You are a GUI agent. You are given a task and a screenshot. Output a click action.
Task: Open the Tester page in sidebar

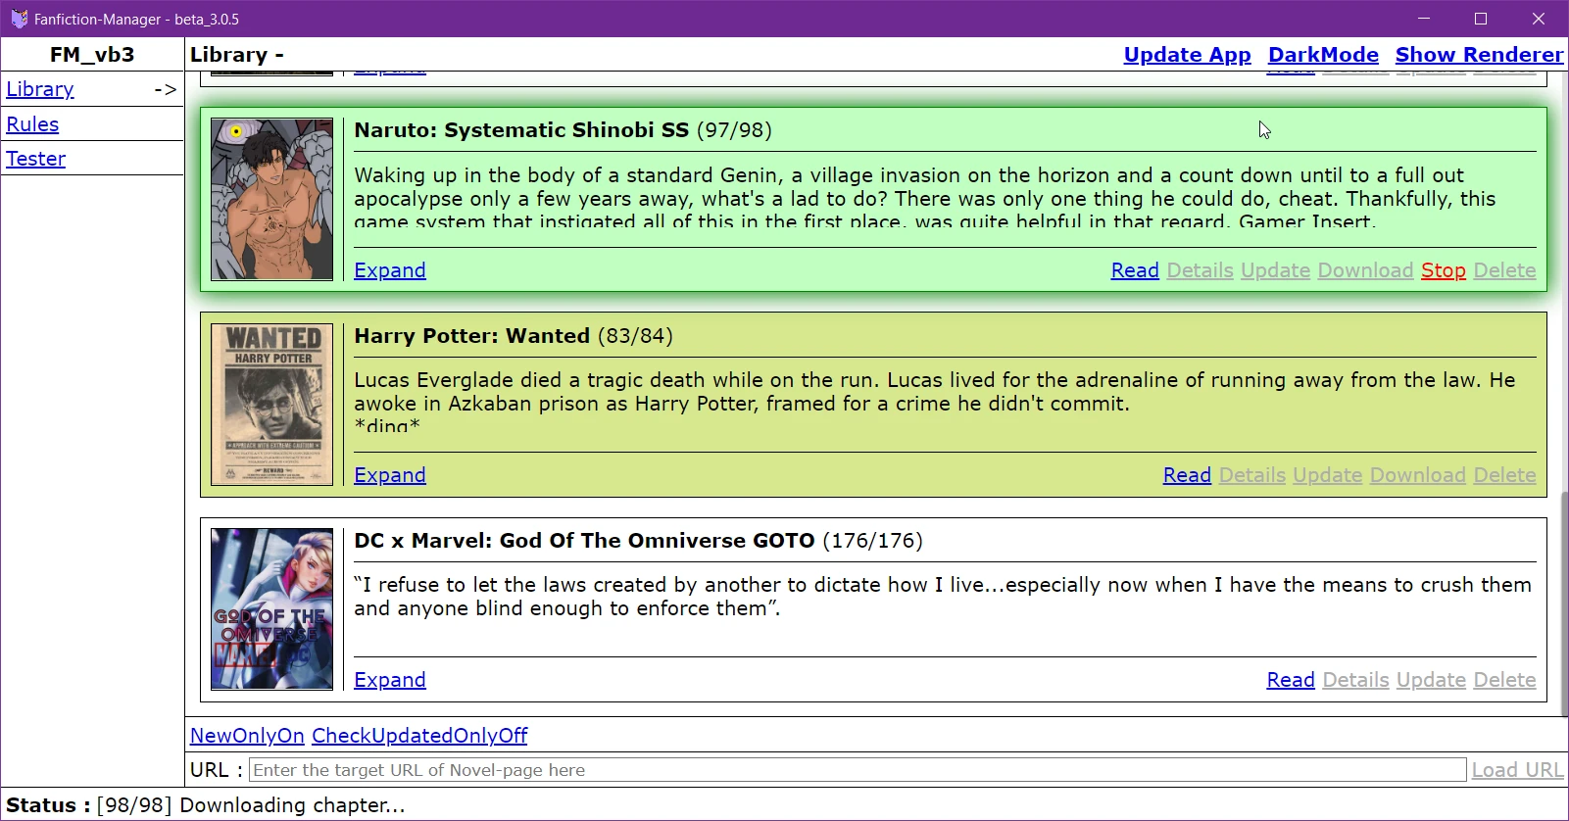[35, 159]
